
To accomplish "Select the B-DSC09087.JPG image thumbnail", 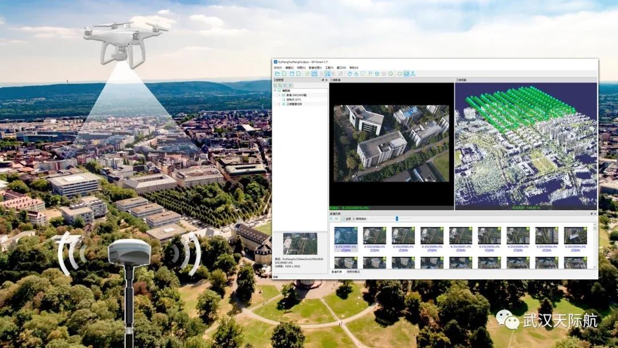I will 346,236.
